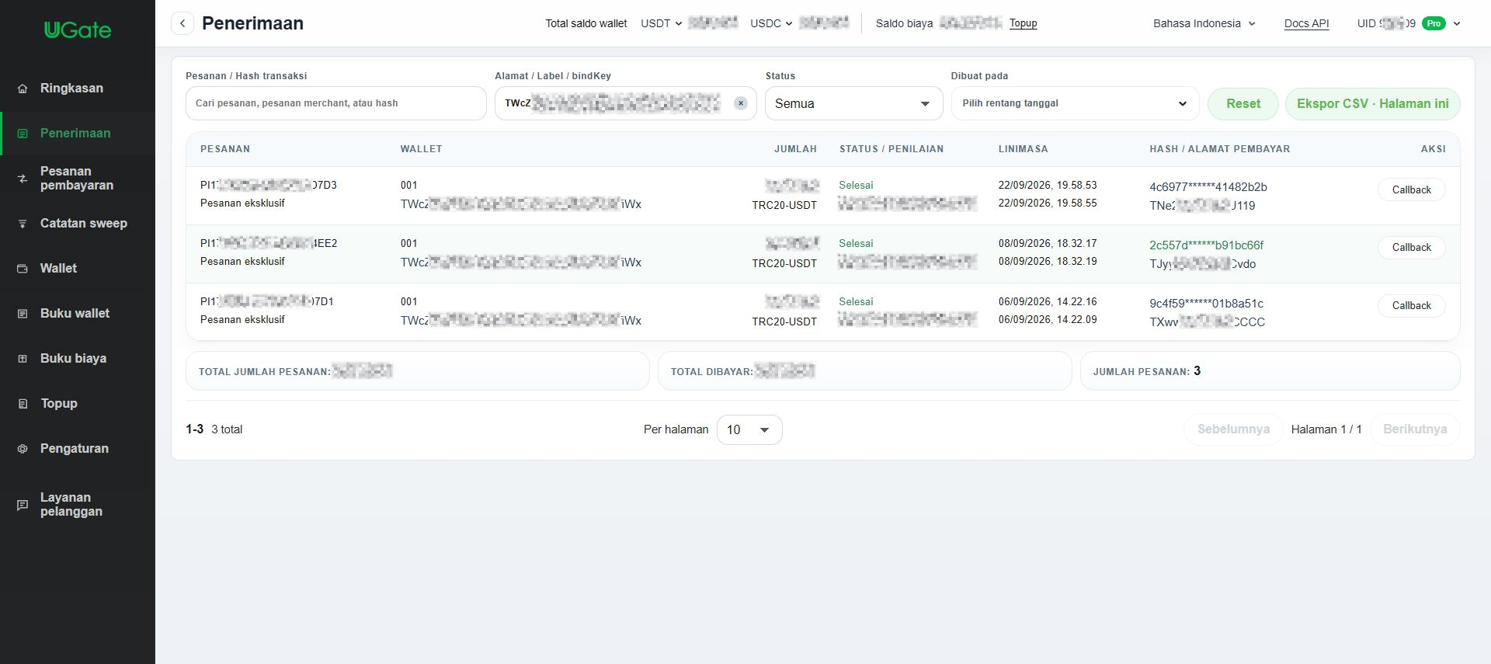Click the Penerimaan sidebar icon
This screenshot has height=664, width=1491.
23,134
